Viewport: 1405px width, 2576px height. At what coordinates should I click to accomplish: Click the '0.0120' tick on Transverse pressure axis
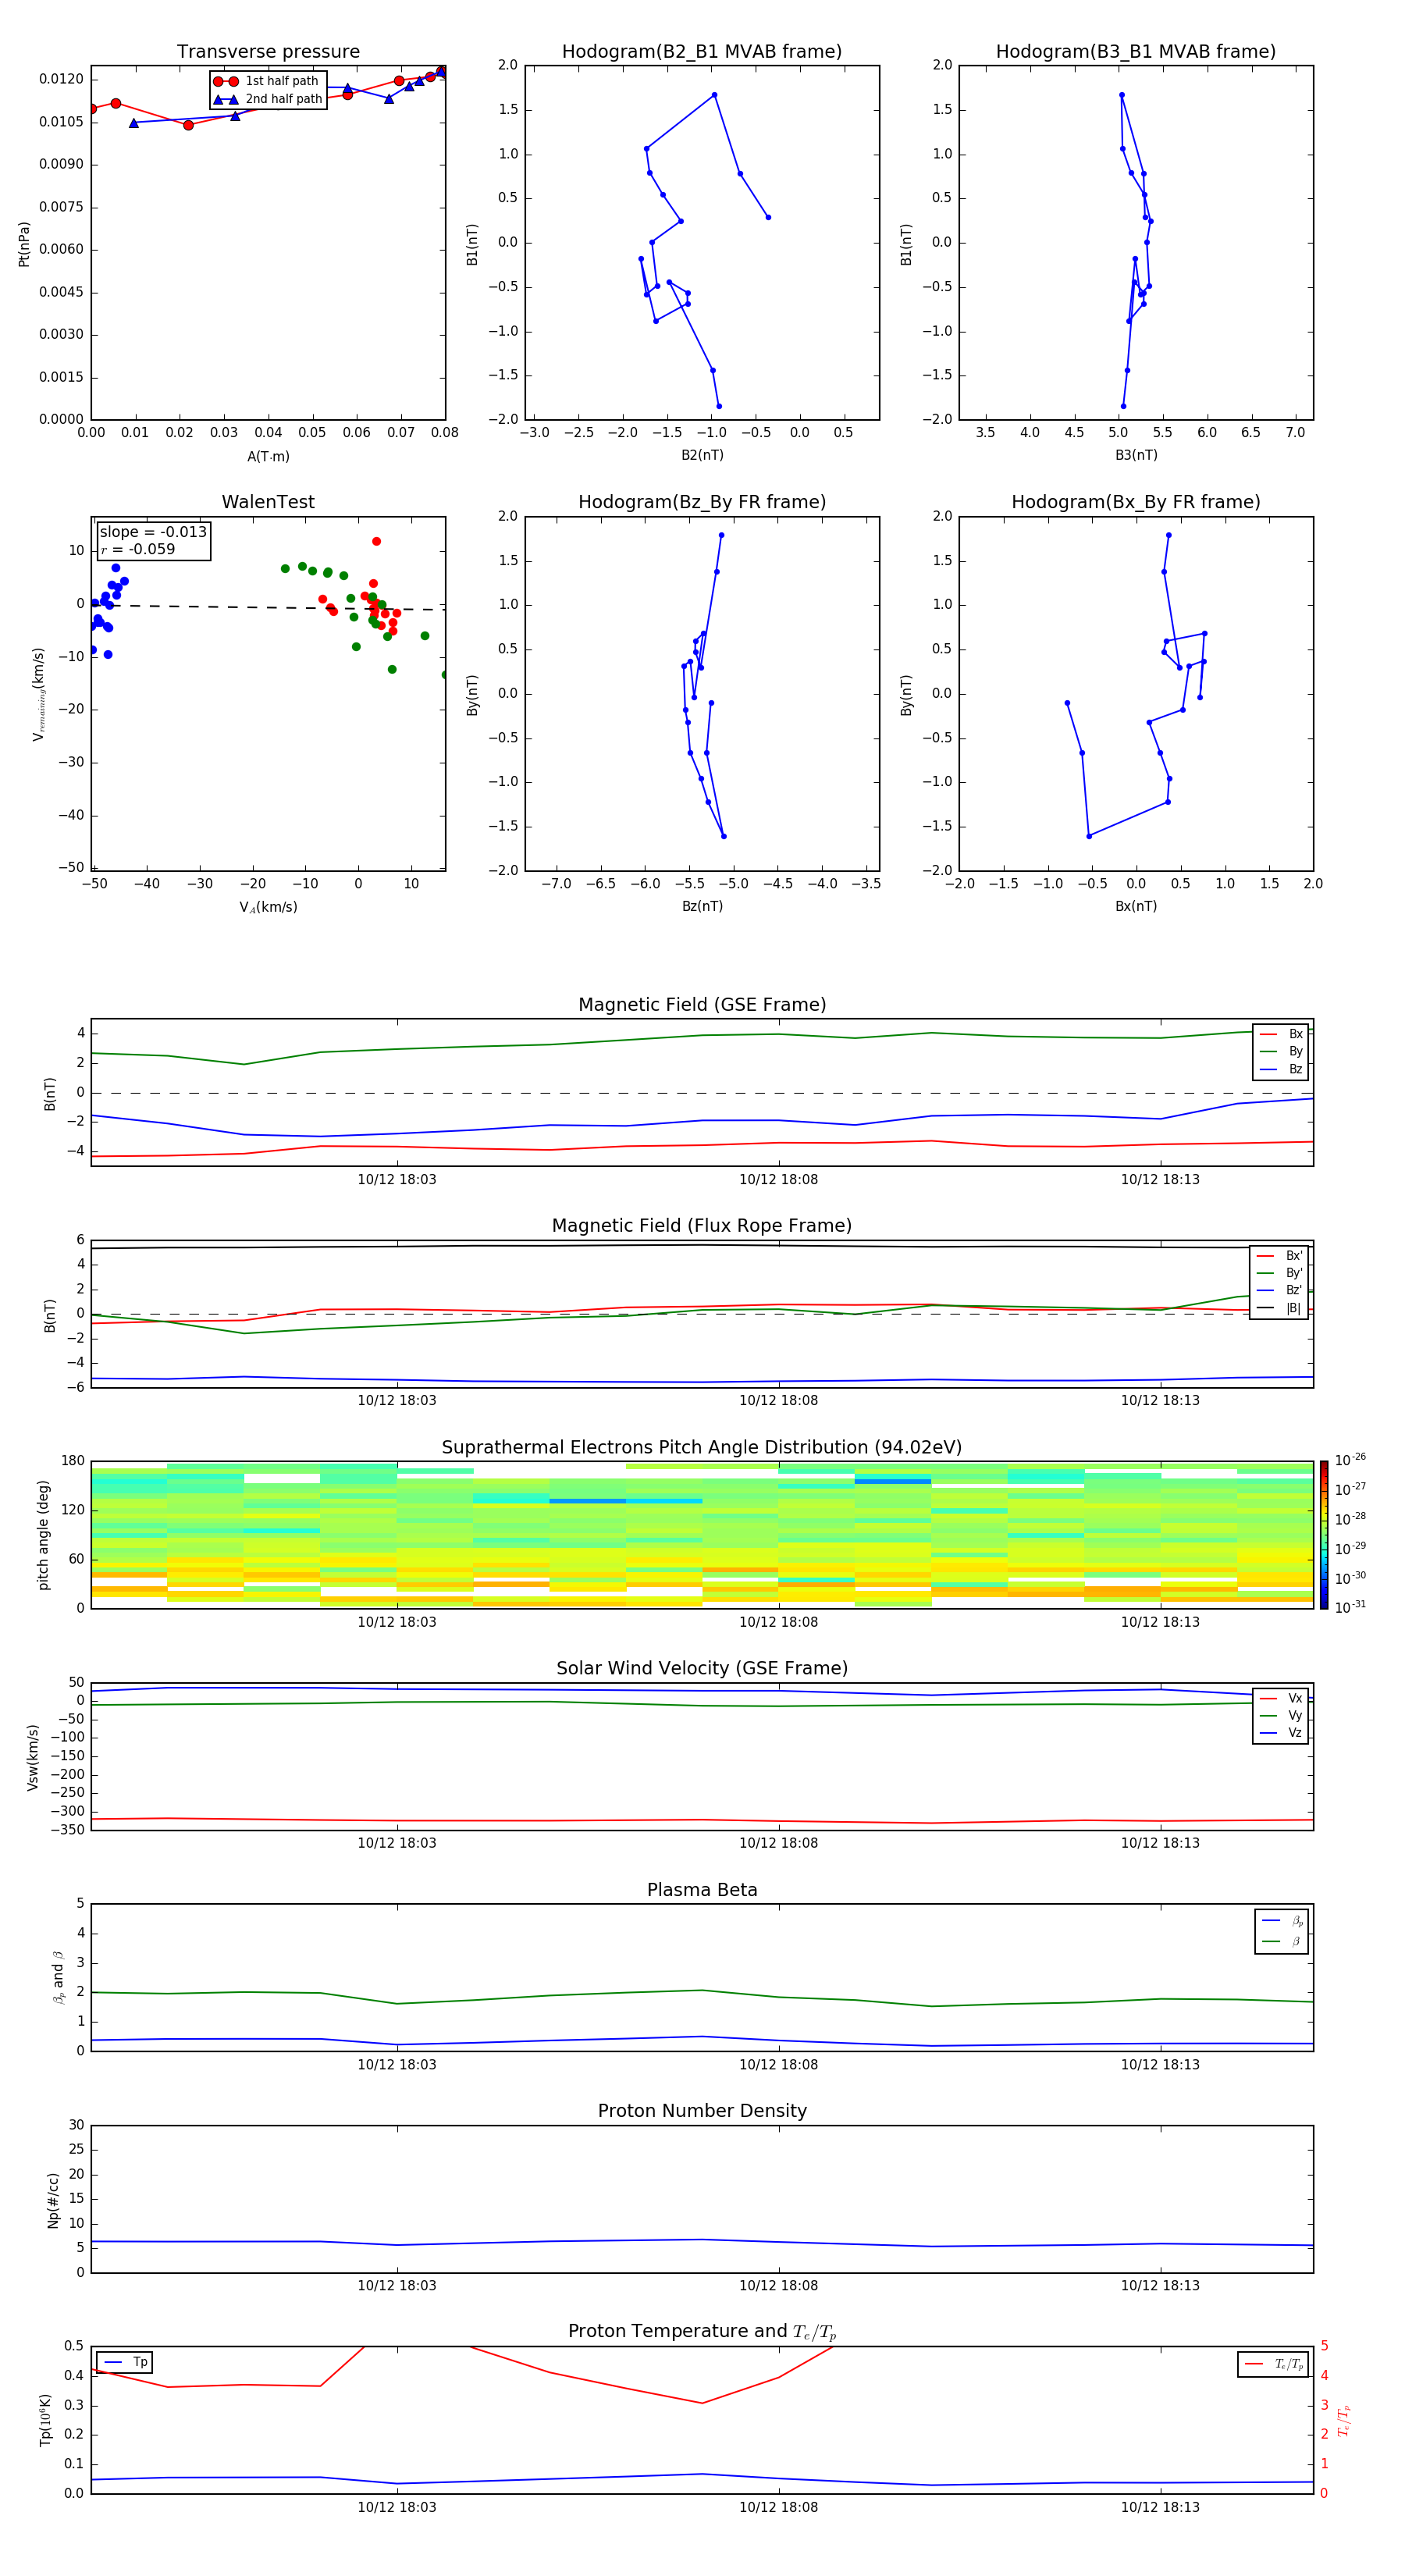(x=61, y=79)
